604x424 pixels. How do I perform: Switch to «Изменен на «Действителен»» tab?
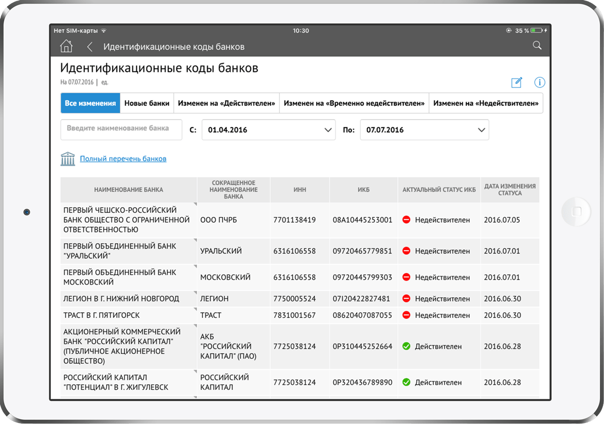click(x=226, y=103)
